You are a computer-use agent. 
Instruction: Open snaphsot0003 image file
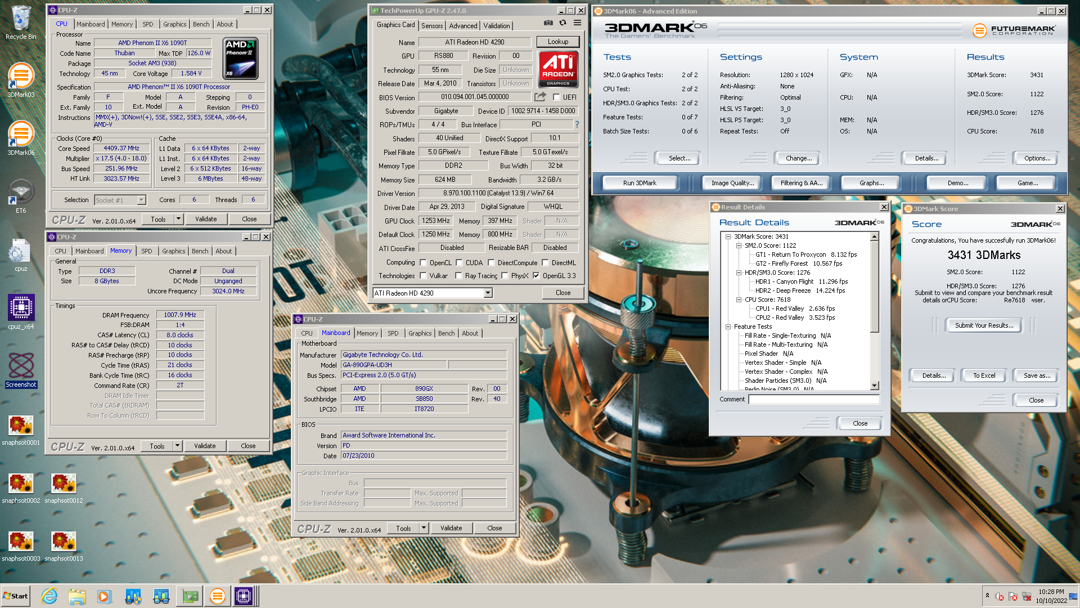(x=21, y=546)
